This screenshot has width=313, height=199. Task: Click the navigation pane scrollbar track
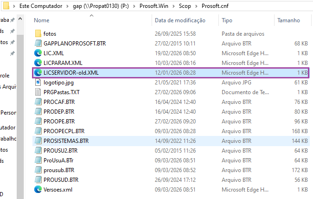tap(20, 116)
